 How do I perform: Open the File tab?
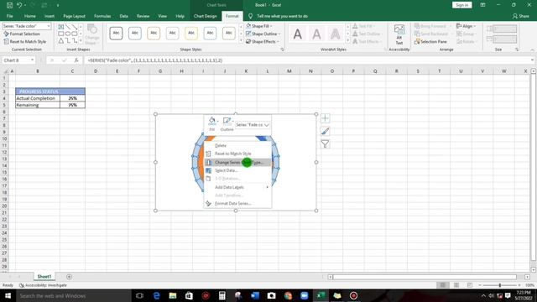pyautogui.click(x=9, y=16)
